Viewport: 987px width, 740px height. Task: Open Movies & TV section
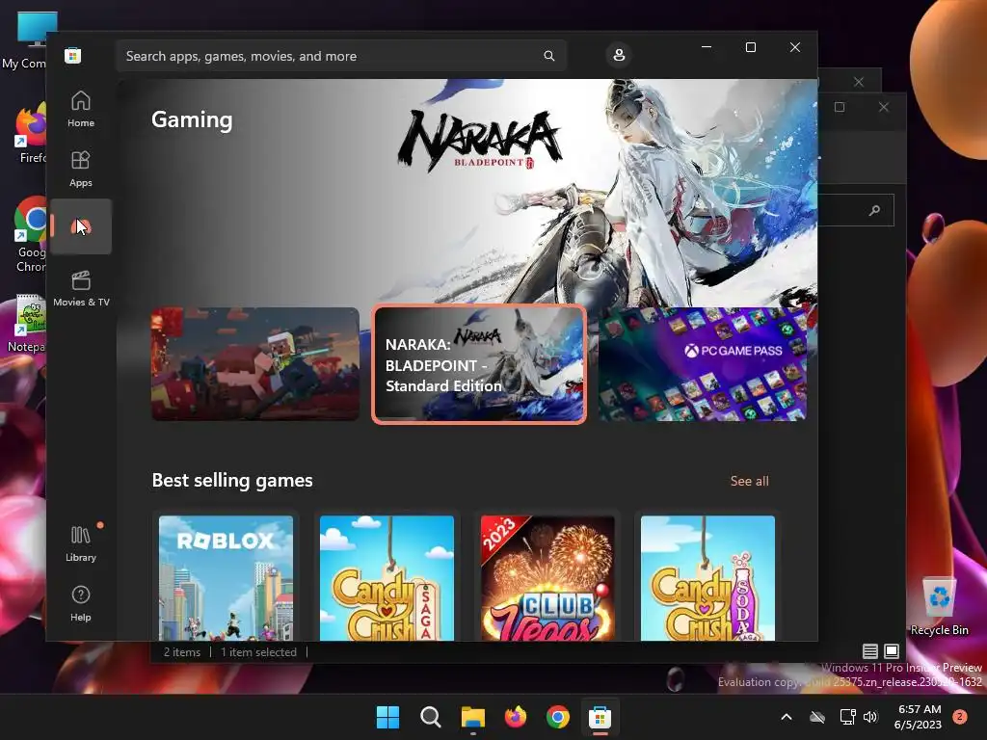pyautogui.click(x=81, y=288)
